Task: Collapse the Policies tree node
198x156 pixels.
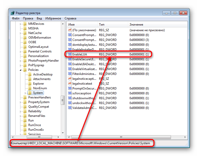Action: point(21,70)
